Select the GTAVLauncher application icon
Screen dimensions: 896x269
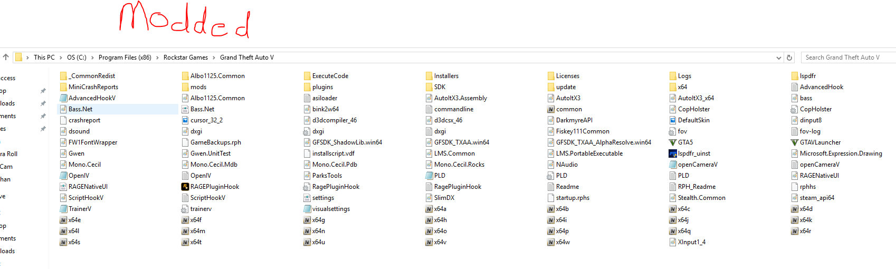(x=795, y=142)
